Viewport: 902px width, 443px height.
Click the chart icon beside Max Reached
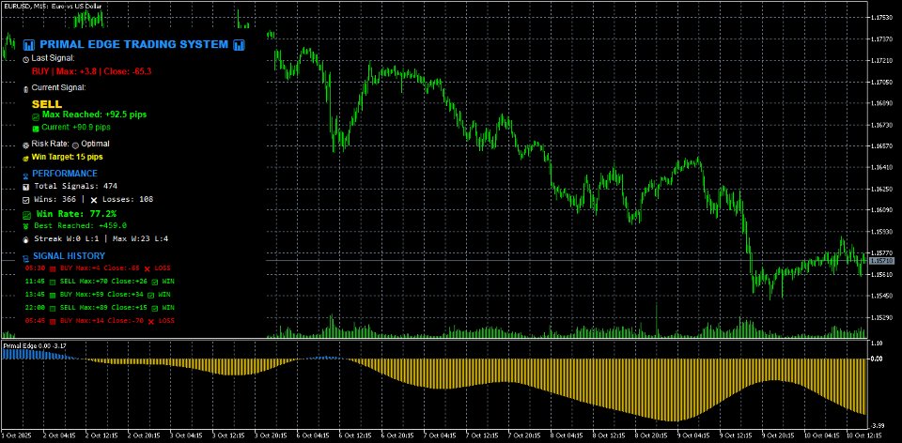(x=36, y=116)
